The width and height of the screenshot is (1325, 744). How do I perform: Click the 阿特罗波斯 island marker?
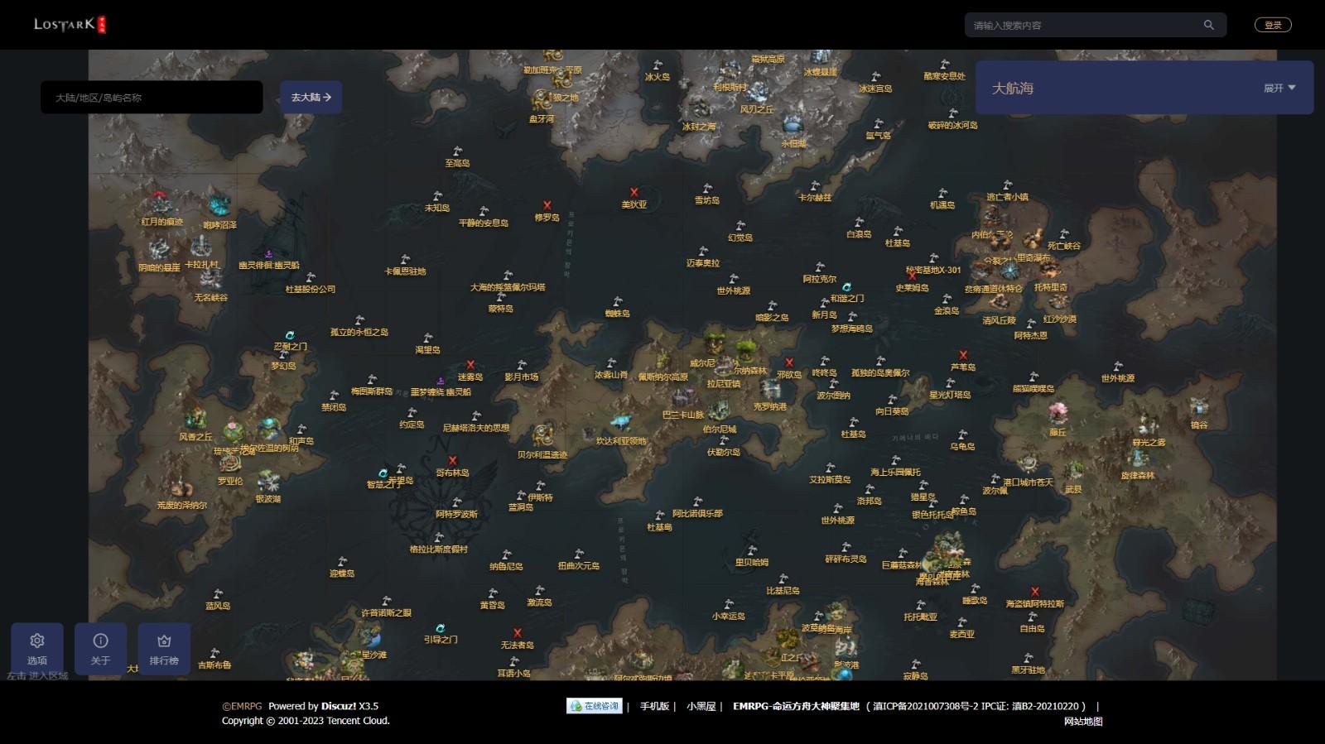(456, 502)
